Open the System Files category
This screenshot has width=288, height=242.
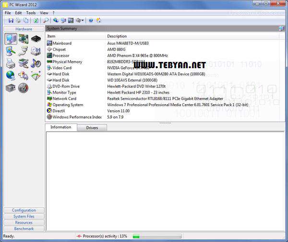[24, 216]
